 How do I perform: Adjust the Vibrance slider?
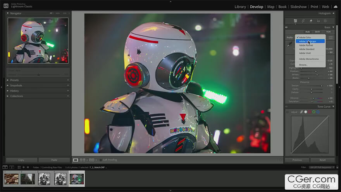314,98
